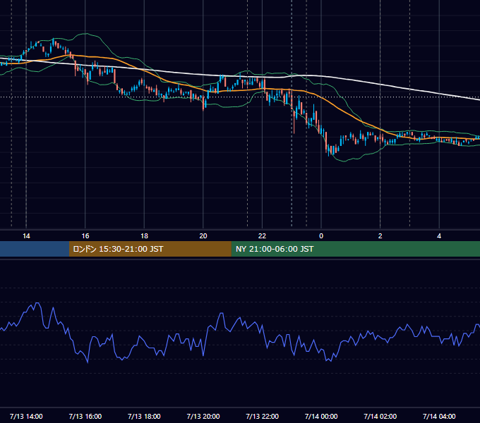
Task: Click the 7/14 04:00 date label
Action: tap(439, 416)
